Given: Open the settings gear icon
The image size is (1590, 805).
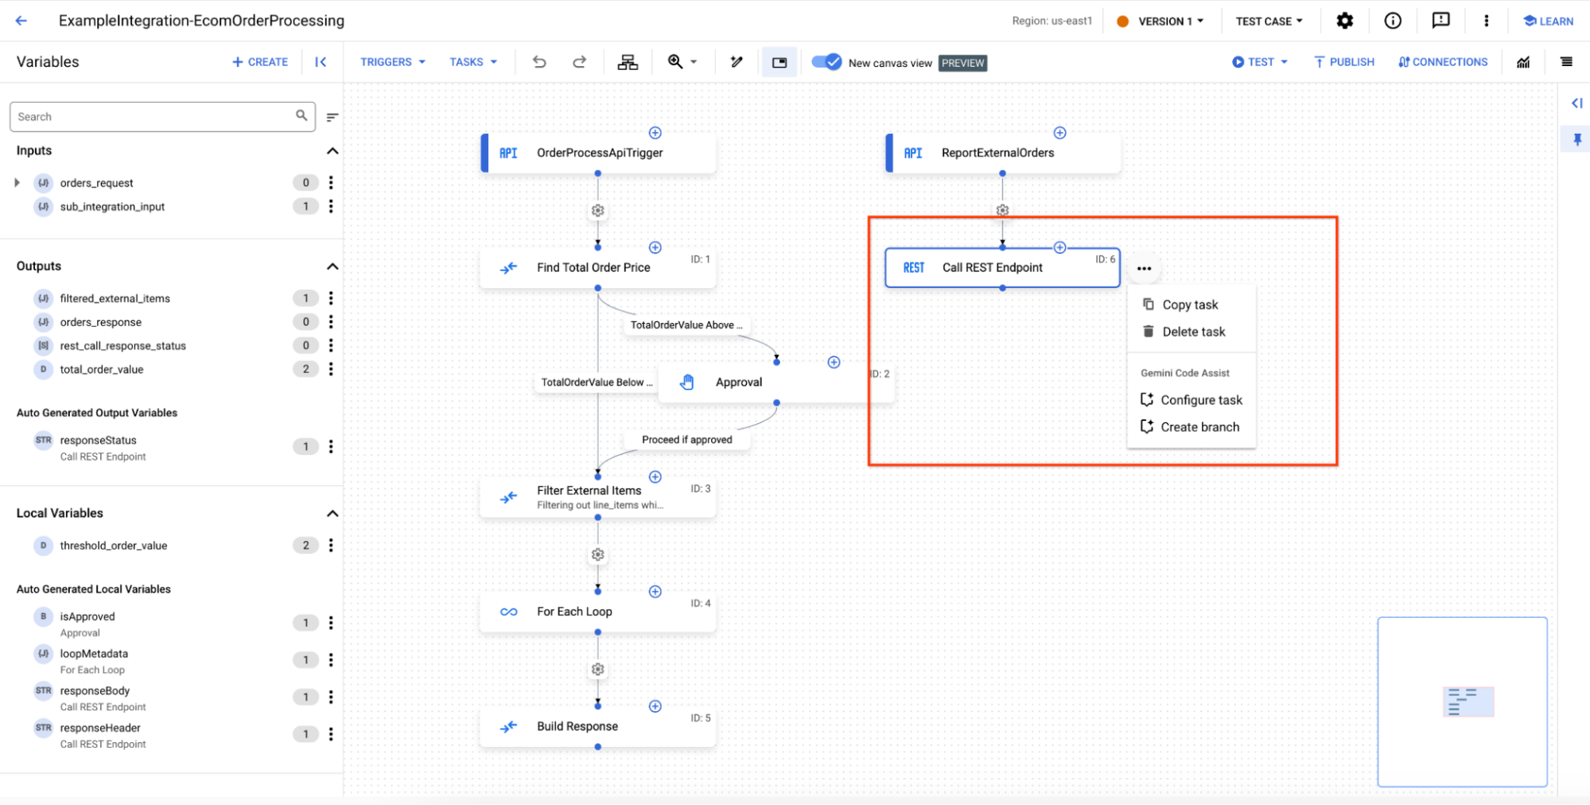Looking at the screenshot, I should point(1344,21).
